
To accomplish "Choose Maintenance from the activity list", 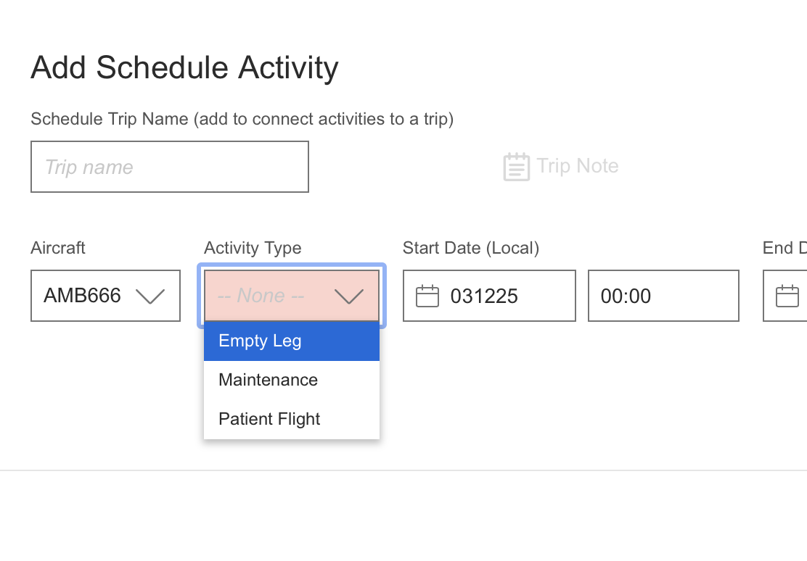I will (x=268, y=380).
